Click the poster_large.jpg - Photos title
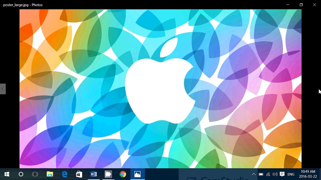Image resolution: width=321 pixels, height=180 pixels. (23, 5)
